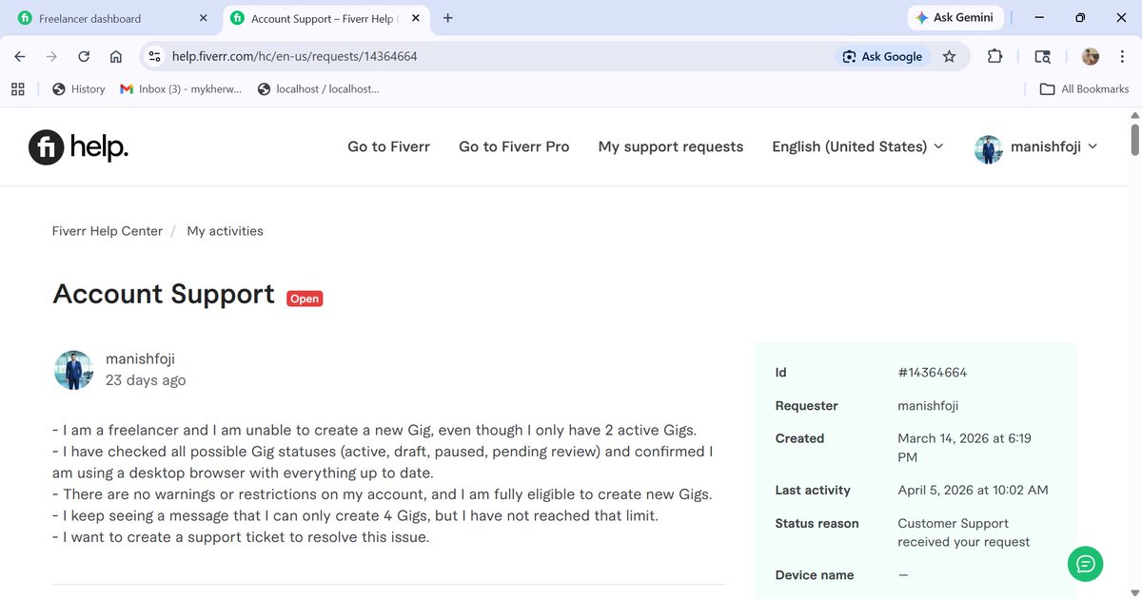1142x599 pixels.
Task: Open the Chrome profile avatar
Action: pos(1091,56)
